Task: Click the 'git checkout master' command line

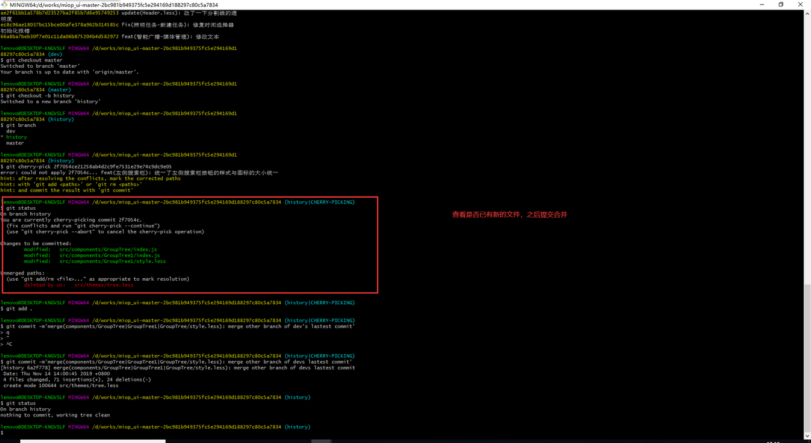Action: point(31,60)
